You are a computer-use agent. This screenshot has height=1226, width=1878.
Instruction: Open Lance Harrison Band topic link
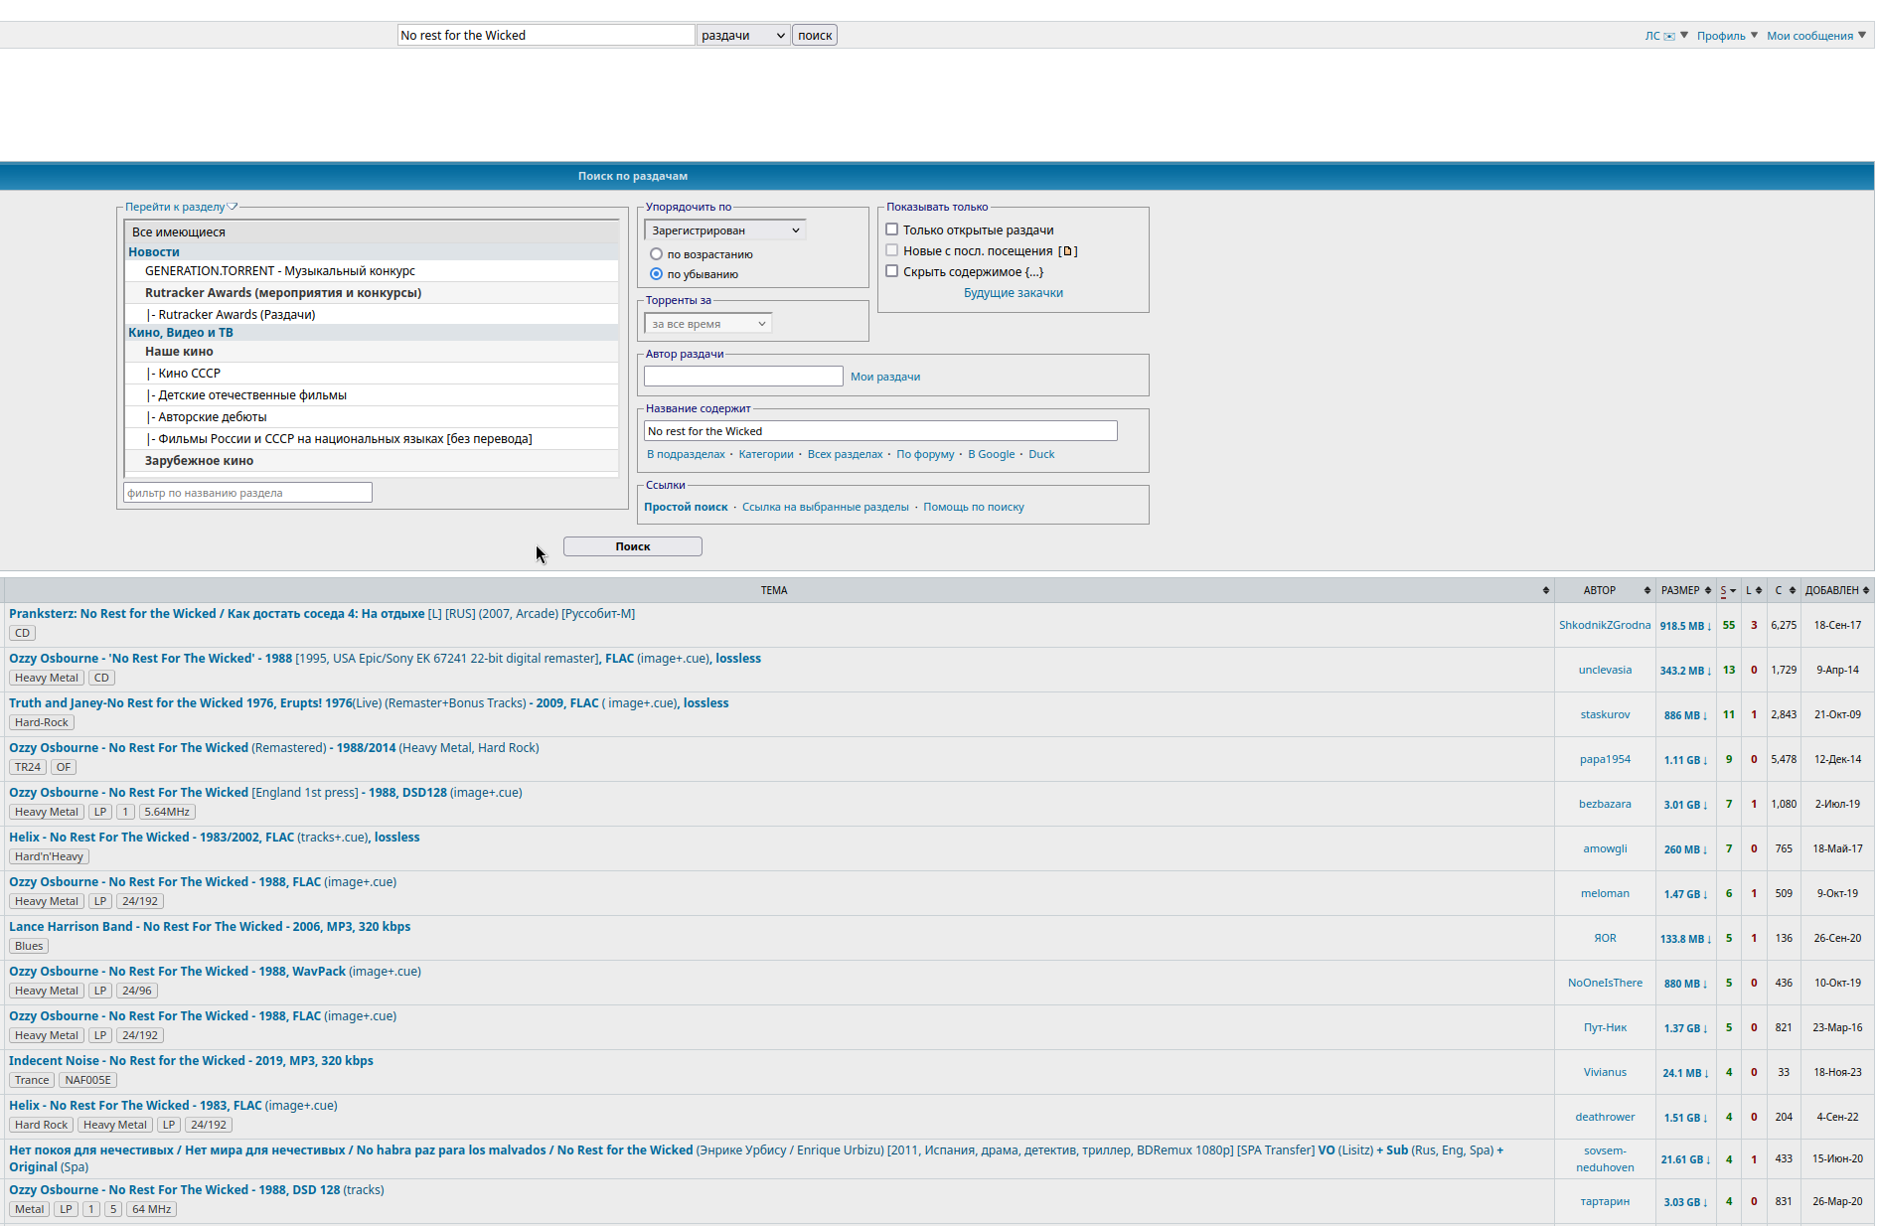[210, 927]
